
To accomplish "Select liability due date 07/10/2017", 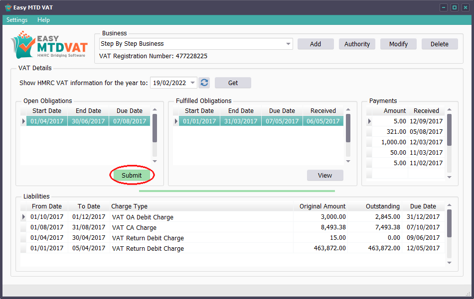I will pyautogui.click(x=423, y=227).
